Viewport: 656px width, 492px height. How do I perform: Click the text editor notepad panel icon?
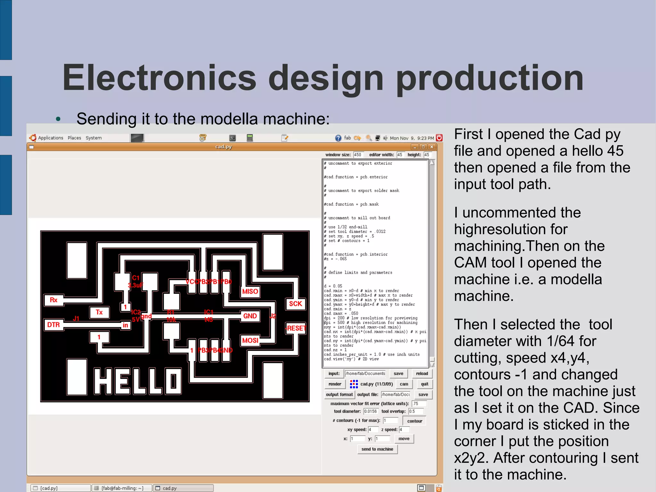[284, 138]
